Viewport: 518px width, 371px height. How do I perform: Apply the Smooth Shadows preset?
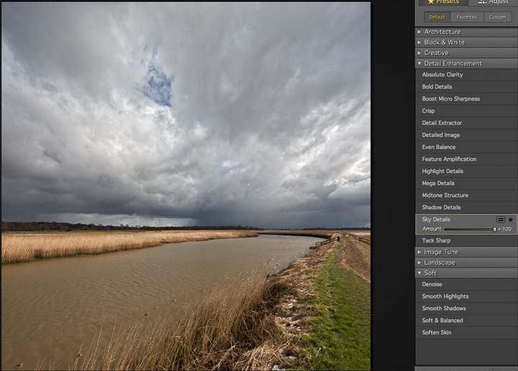point(466,308)
